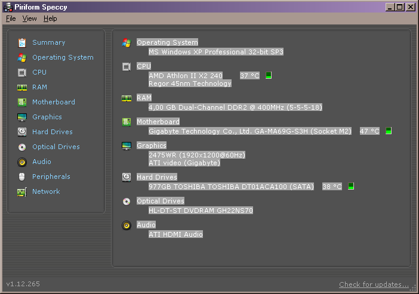Show the Motherboard sidebar section
The image size is (419, 294).
[54, 102]
